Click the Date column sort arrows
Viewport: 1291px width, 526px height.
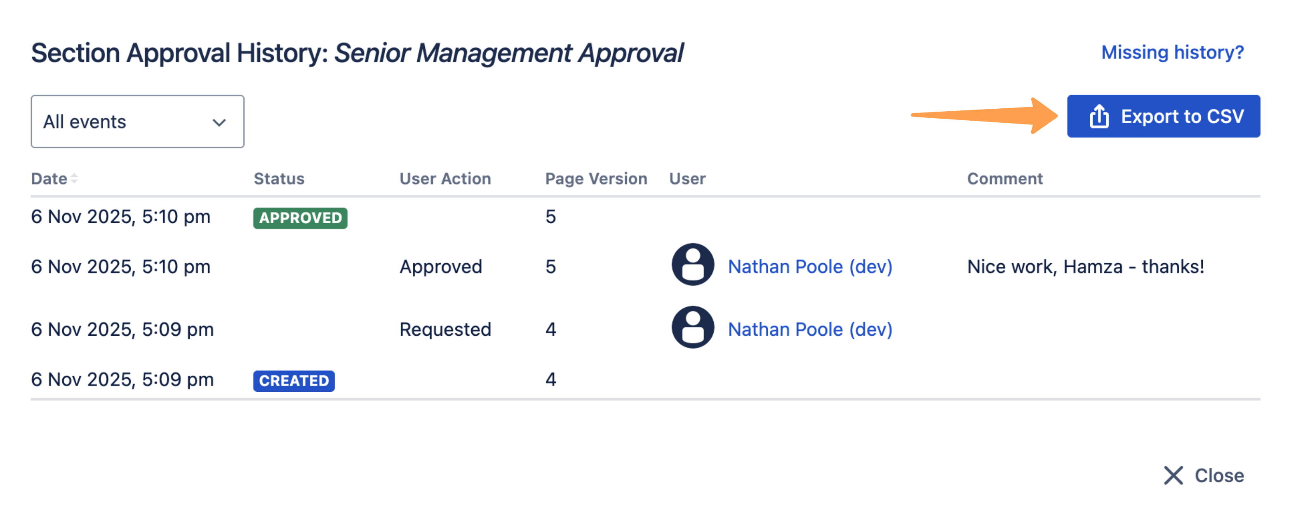74,179
